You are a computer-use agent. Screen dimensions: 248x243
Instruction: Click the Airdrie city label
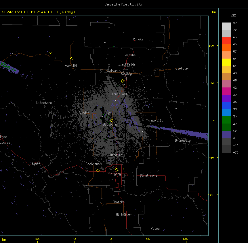coord(116,155)
